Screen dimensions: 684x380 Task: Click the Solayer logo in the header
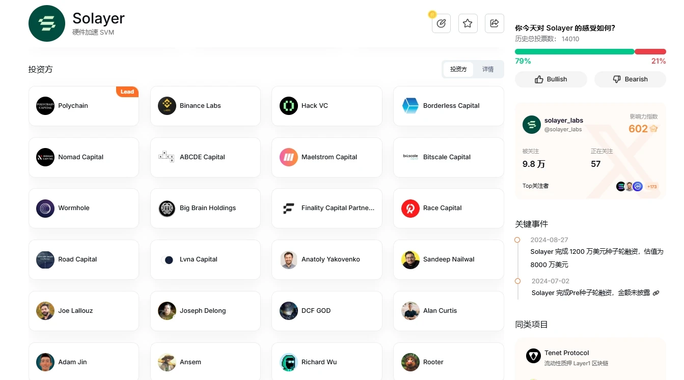point(47,23)
